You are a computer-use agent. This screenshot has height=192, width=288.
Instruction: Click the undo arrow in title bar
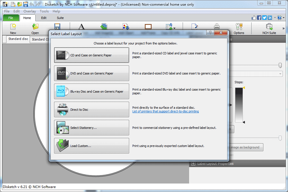32,4
